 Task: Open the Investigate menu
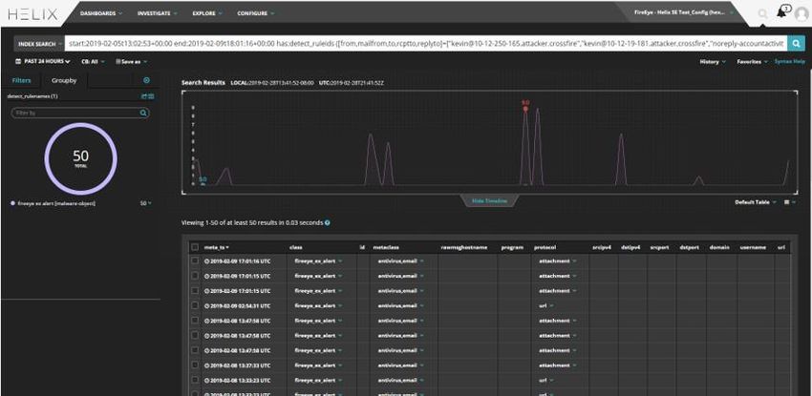(158, 13)
